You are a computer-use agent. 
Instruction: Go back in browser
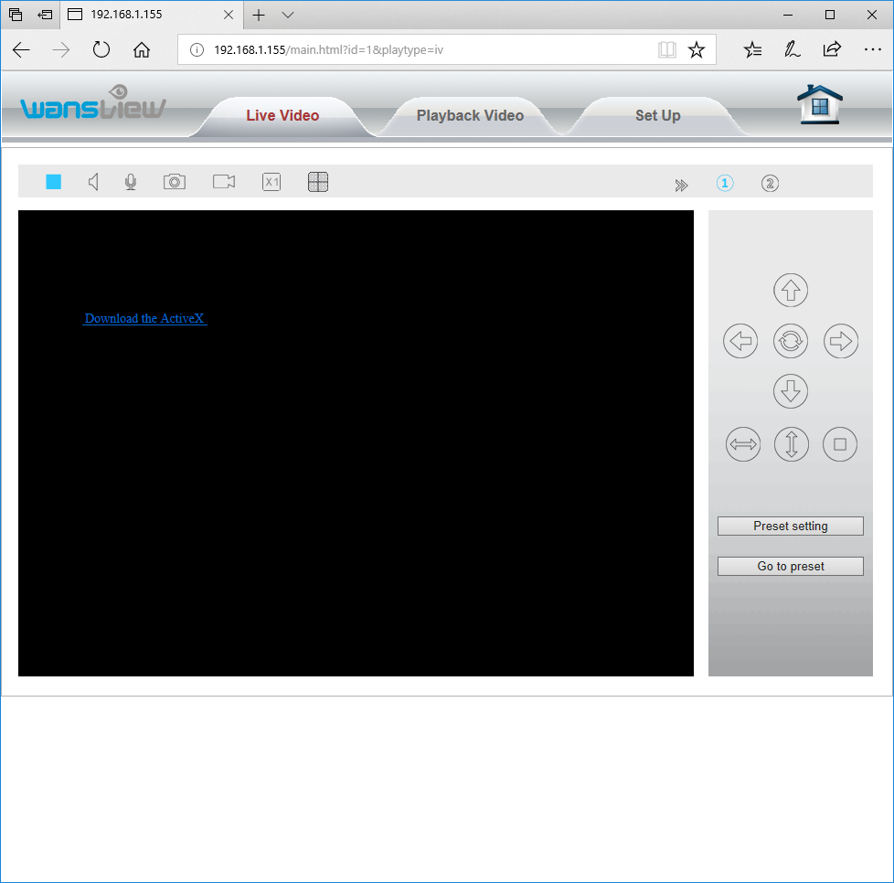(x=21, y=50)
